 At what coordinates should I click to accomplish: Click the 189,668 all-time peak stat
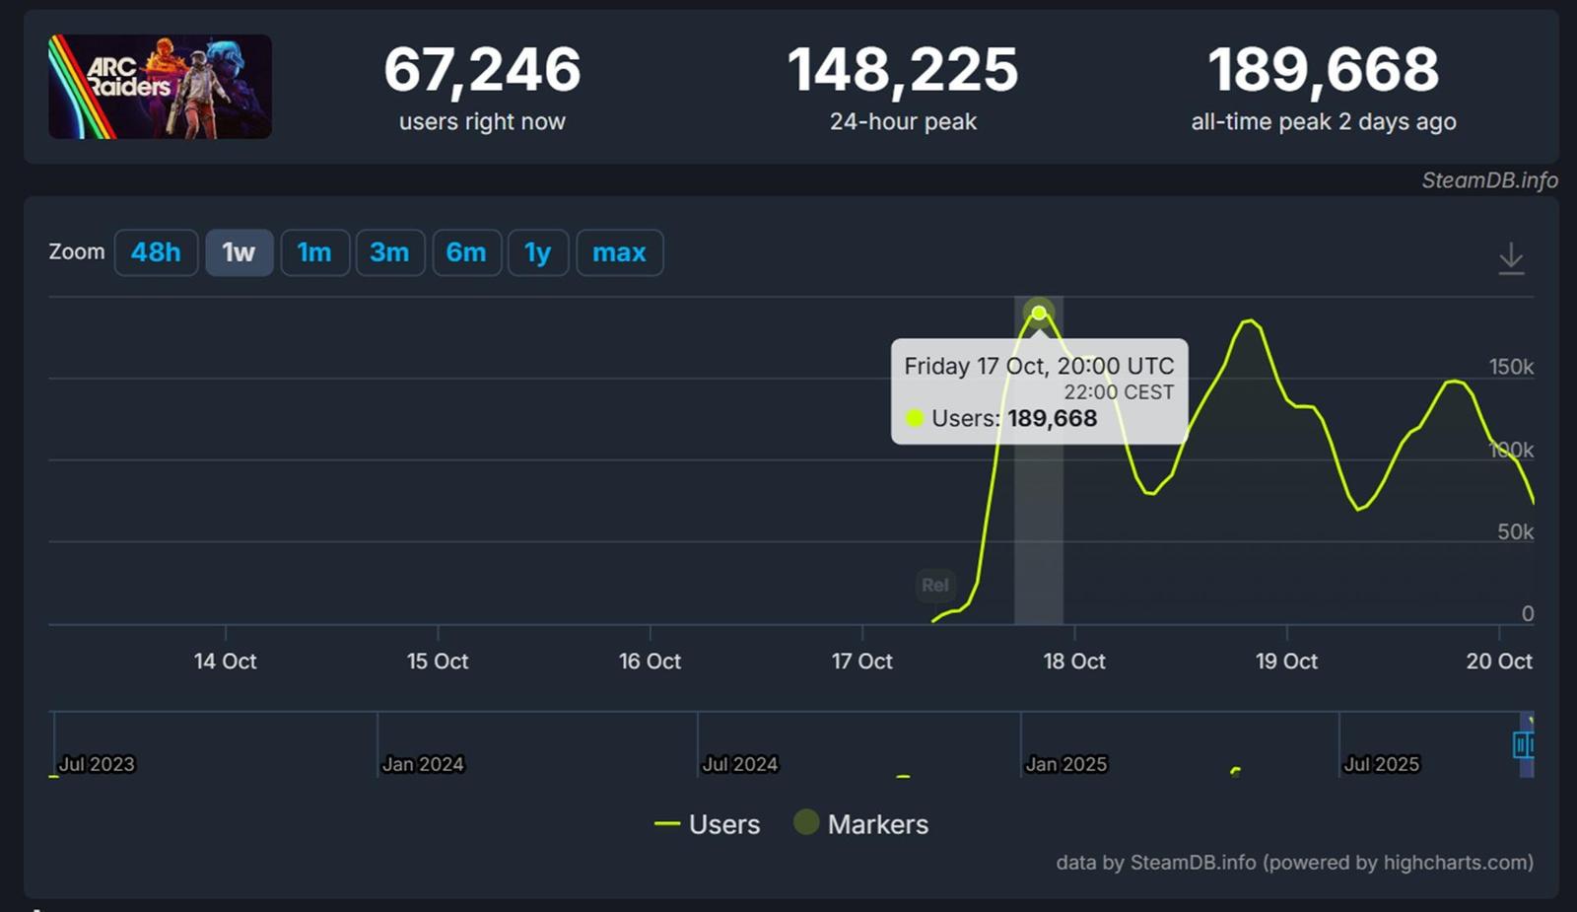click(1325, 69)
